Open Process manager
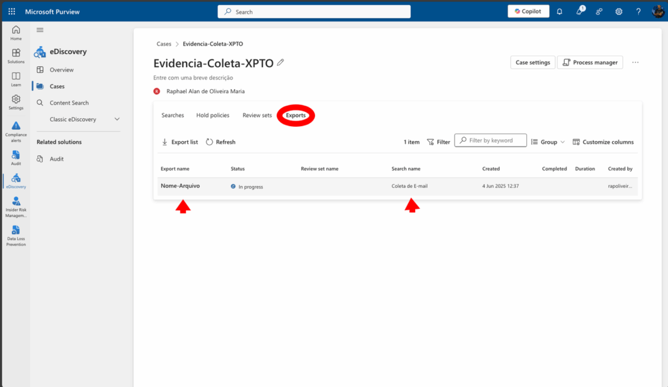 pyautogui.click(x=590, y=62)
